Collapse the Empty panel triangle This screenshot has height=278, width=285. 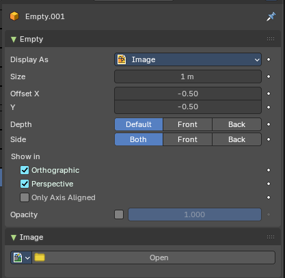tap(14, 39)
